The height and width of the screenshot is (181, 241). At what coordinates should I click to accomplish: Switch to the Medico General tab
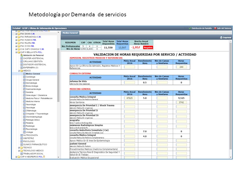[70, 33]
